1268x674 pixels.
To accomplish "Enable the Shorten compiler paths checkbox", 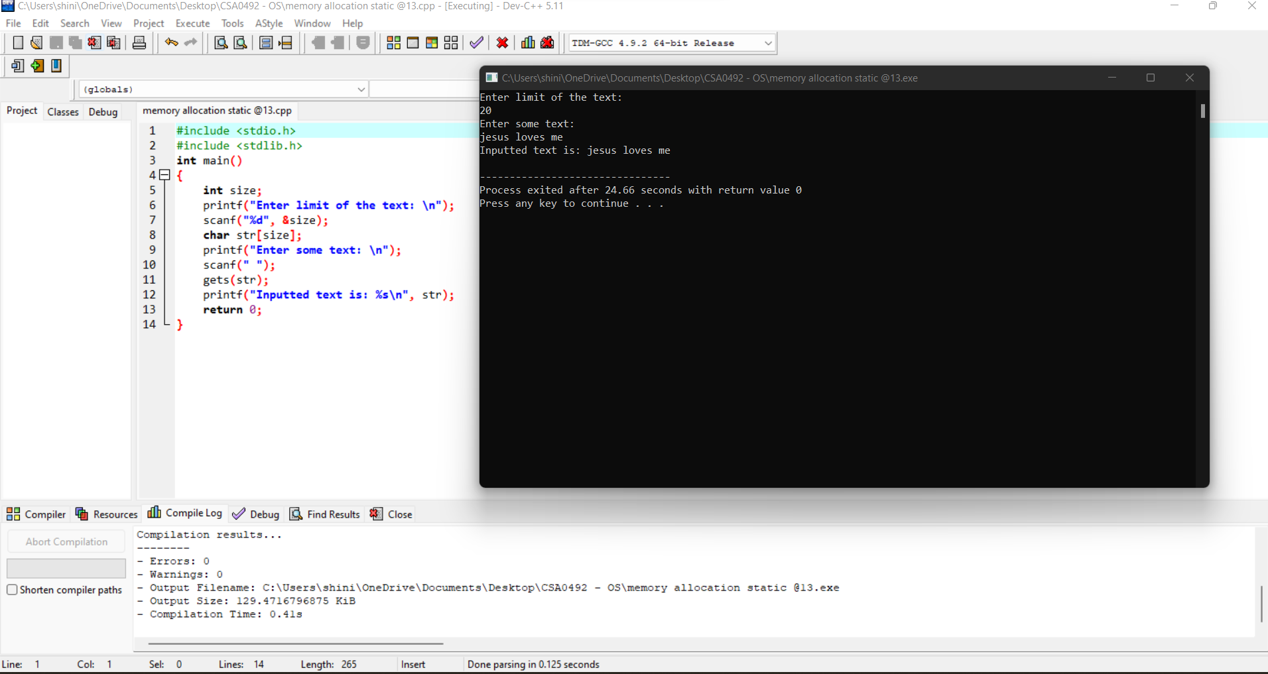I will coord(13,589).
